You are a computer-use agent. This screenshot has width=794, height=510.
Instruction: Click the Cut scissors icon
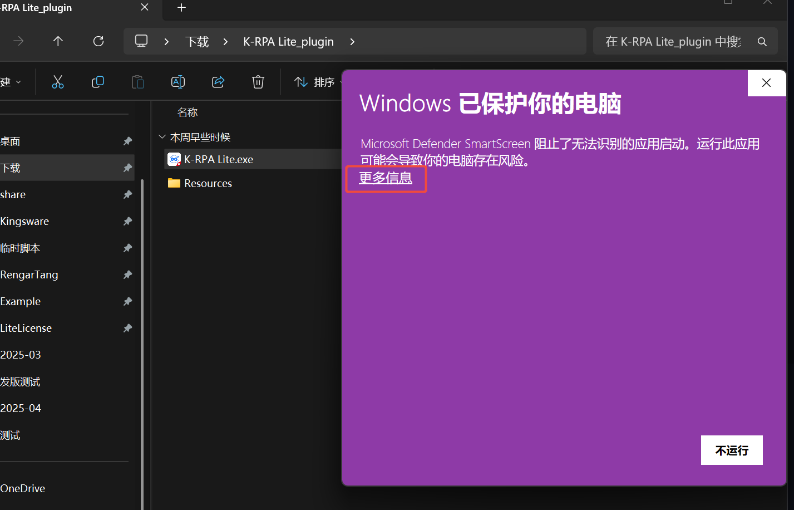point(58,82)
